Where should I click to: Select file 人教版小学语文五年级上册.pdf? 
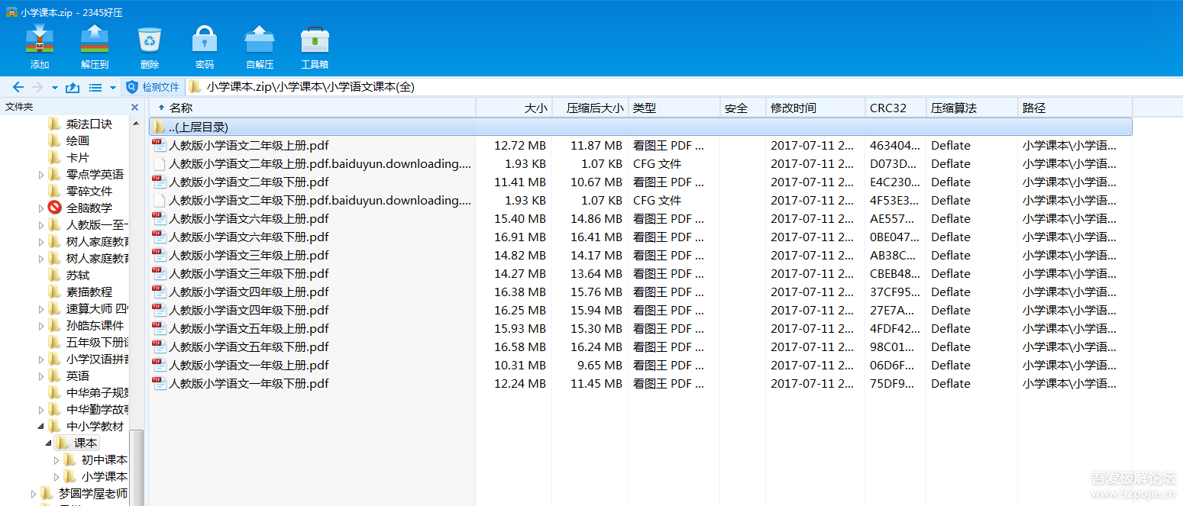[249, 328]
